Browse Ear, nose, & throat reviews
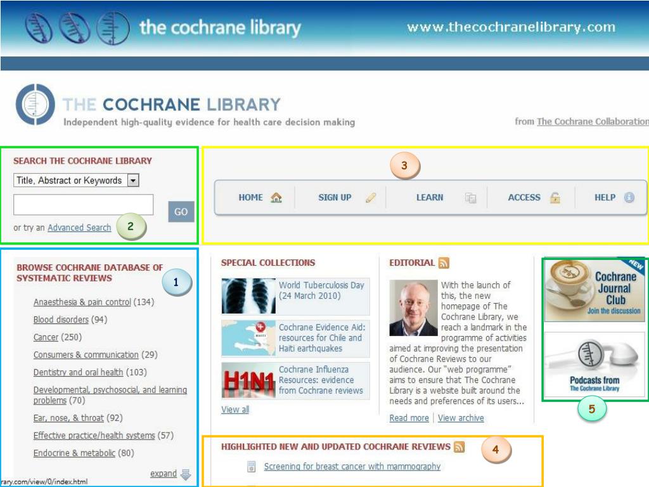This screenshot has width=649, height=487. point(68,419)
